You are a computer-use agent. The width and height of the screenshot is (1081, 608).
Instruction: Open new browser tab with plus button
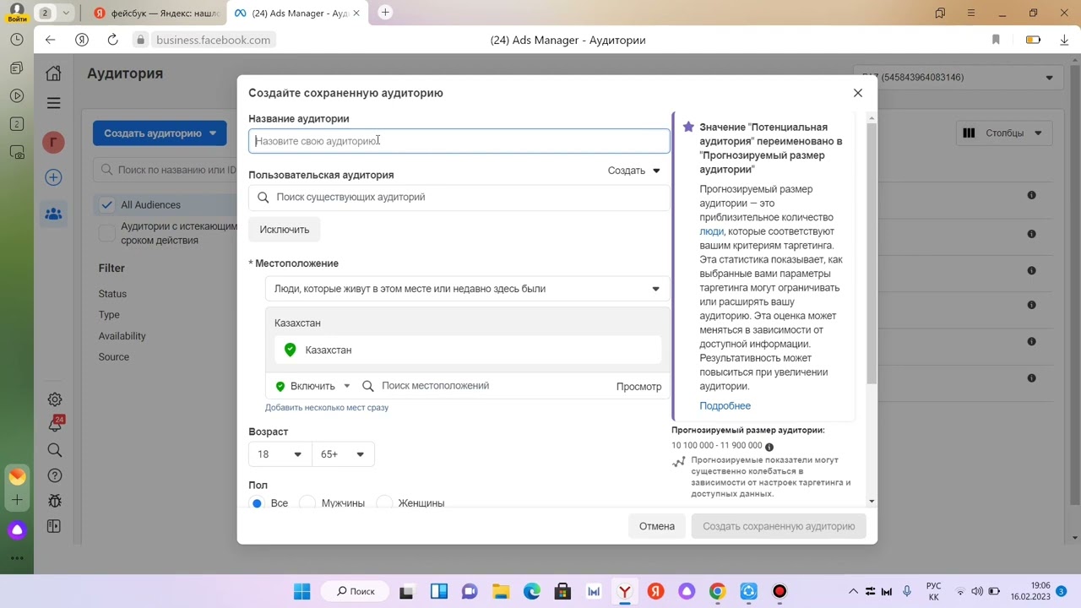(385, 13)
